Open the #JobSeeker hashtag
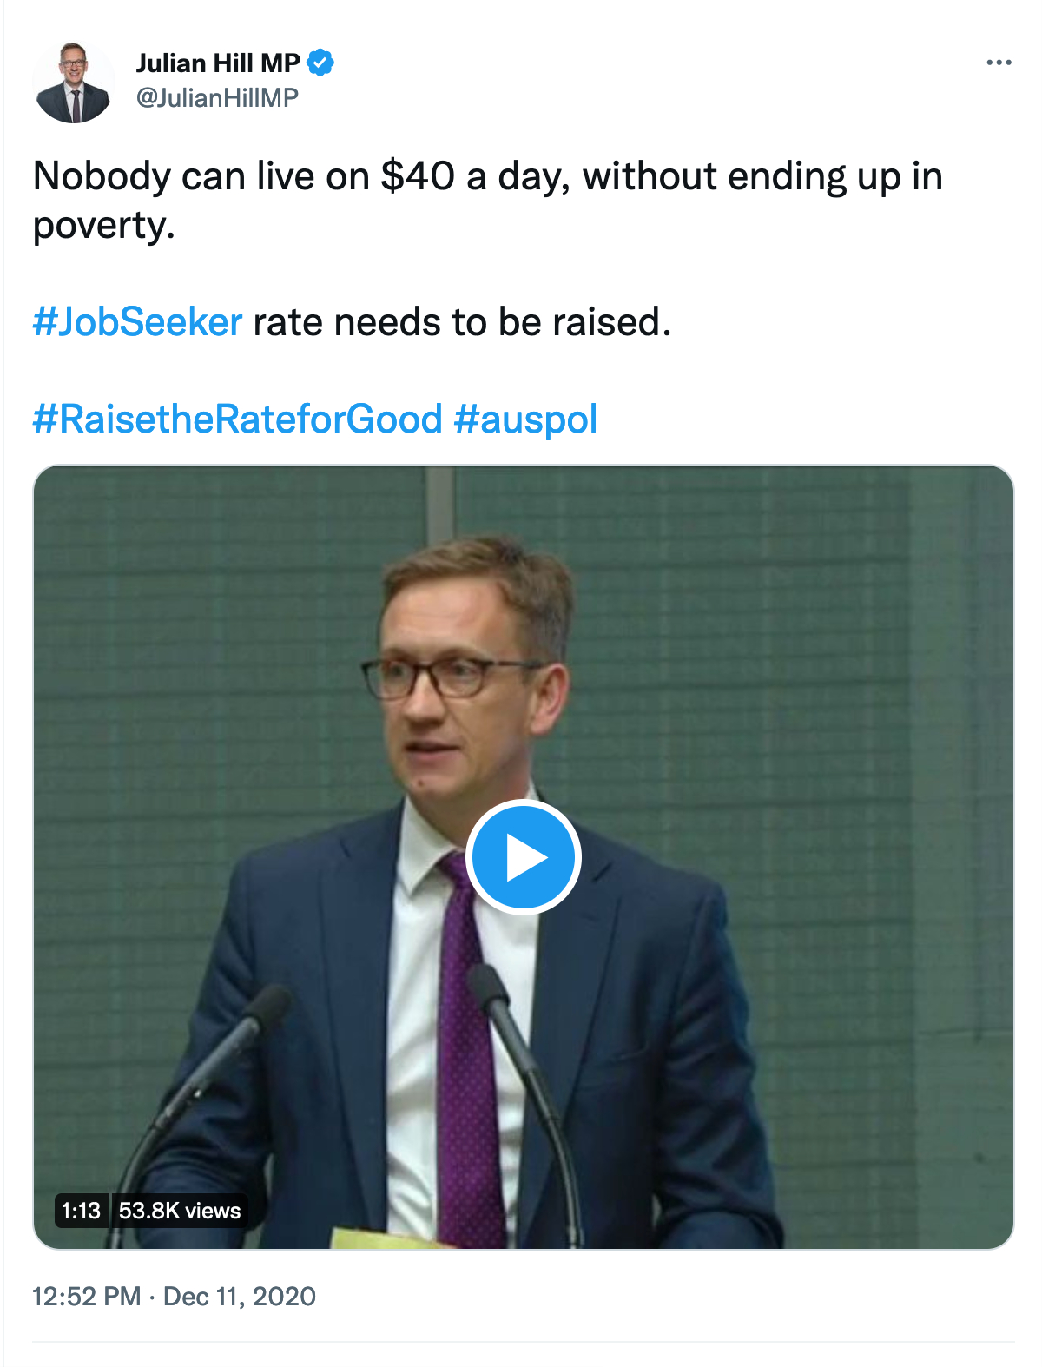The image size is (1042, 1367). (x=137, y=322)
